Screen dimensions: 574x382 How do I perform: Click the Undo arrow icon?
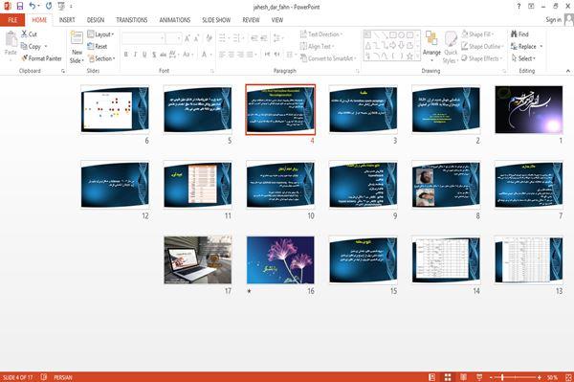pos(33,7)
